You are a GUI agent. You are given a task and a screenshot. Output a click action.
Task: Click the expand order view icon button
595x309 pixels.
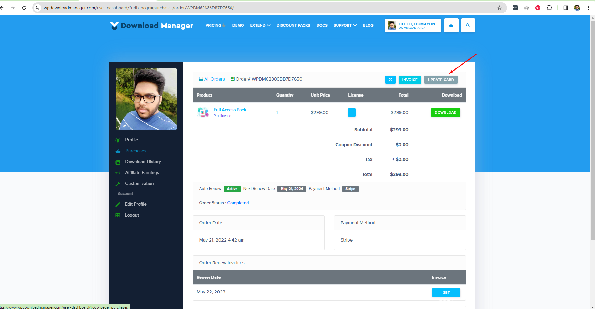[390, 80]
